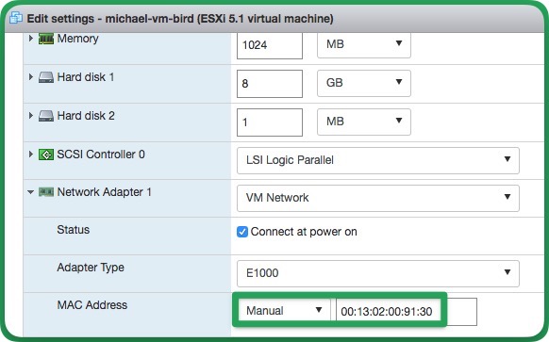This screenshot has width=549, height=342.
Task: Expand the SCSI Controller 0 row
Action: [x=30, y=154]
